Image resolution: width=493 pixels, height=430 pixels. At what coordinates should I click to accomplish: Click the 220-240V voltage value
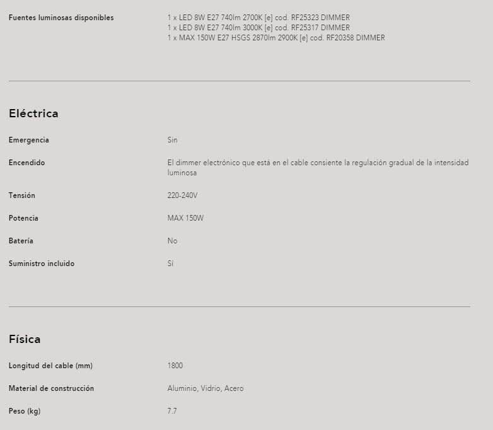(182, 195)
